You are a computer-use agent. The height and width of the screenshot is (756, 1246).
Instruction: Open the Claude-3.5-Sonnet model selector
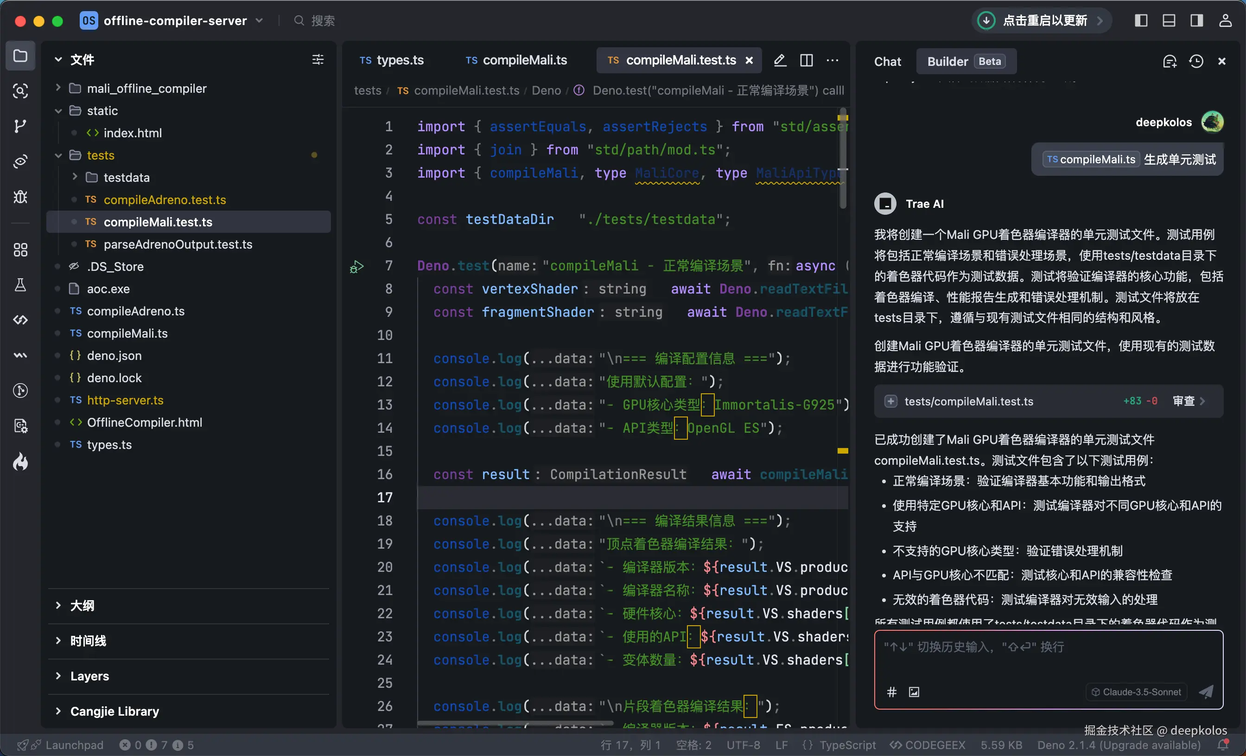[1136, 692]
